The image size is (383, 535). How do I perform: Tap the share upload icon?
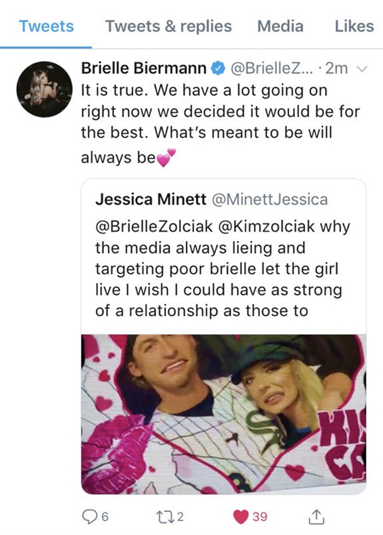pyautogui.click(x=316, y=517)
